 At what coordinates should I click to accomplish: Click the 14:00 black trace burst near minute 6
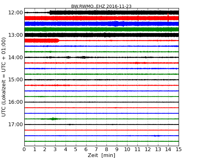point(84,57)
